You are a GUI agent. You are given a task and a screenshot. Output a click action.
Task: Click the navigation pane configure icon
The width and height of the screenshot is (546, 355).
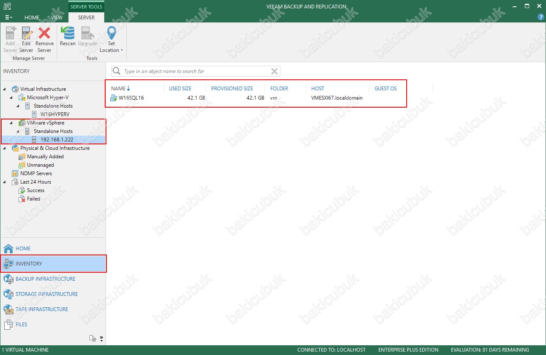(x=93, y=338)
